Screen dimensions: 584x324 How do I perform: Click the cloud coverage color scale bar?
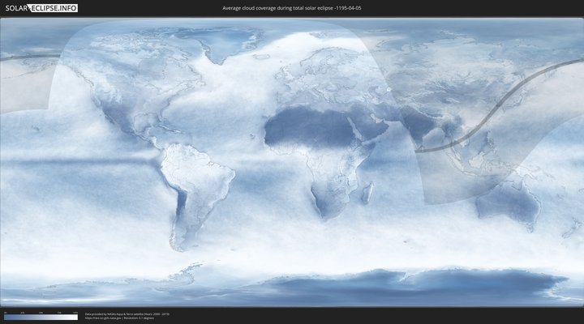click(41, 318)
